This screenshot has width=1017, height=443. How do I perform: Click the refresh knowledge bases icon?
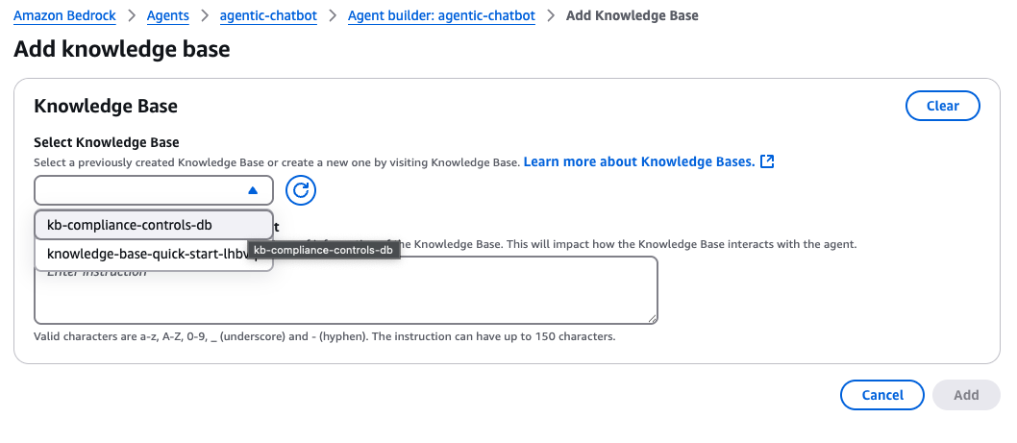[x=300, y=190]
